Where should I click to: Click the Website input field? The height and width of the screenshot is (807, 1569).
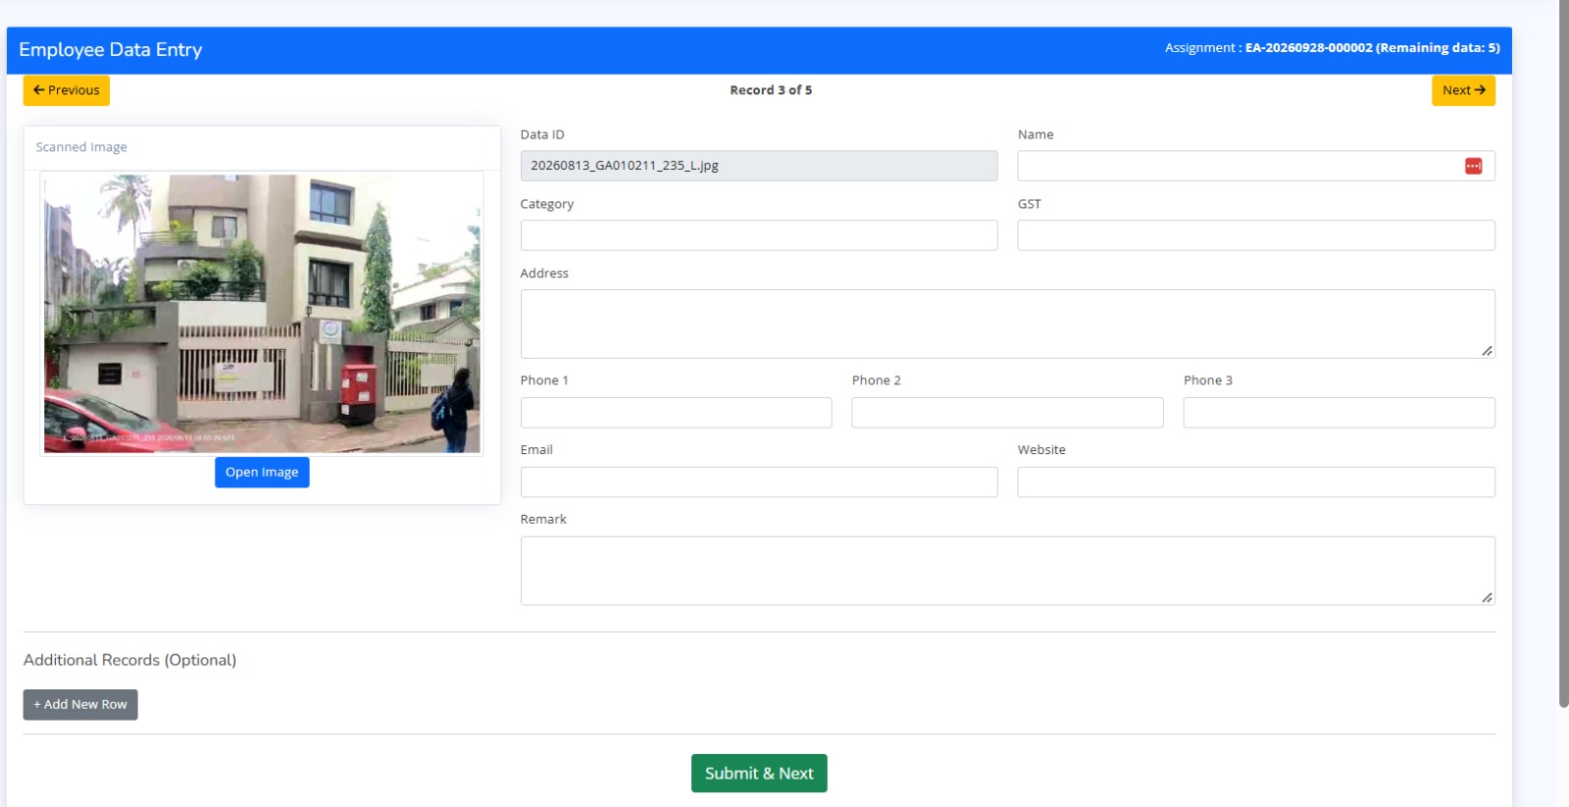[x=1256, y=482]
